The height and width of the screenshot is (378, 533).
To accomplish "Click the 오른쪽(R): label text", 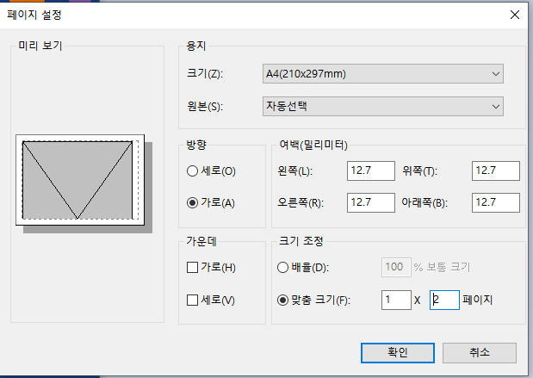I will pos(301,202).
